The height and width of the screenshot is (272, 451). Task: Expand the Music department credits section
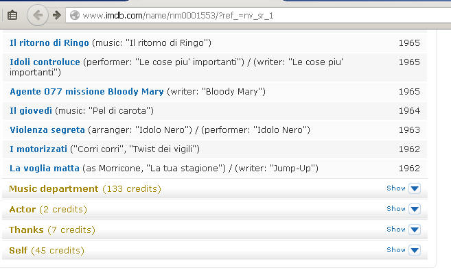click(85, 188)
